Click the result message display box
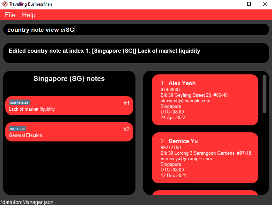 click(x=136, y=53)
